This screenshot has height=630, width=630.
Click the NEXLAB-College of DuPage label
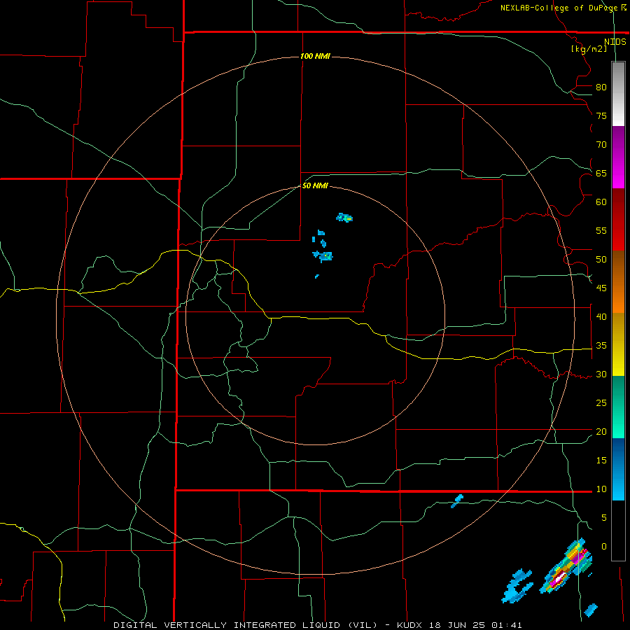tap(559, 8)
